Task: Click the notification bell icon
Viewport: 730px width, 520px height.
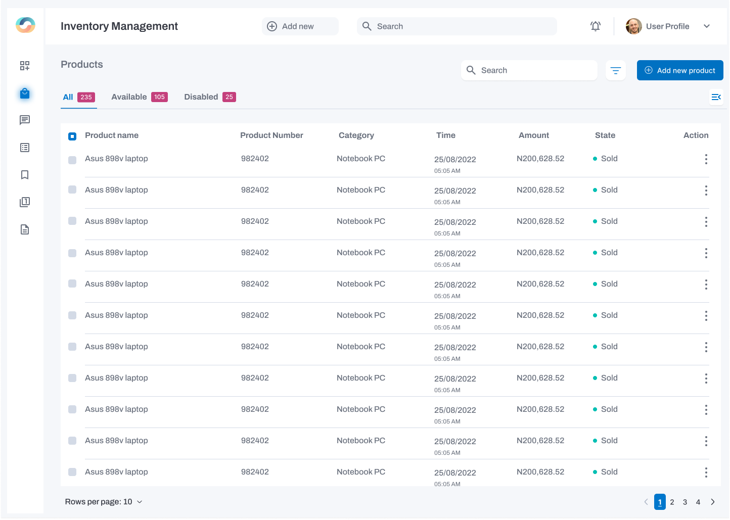Action: pos(595,26)
